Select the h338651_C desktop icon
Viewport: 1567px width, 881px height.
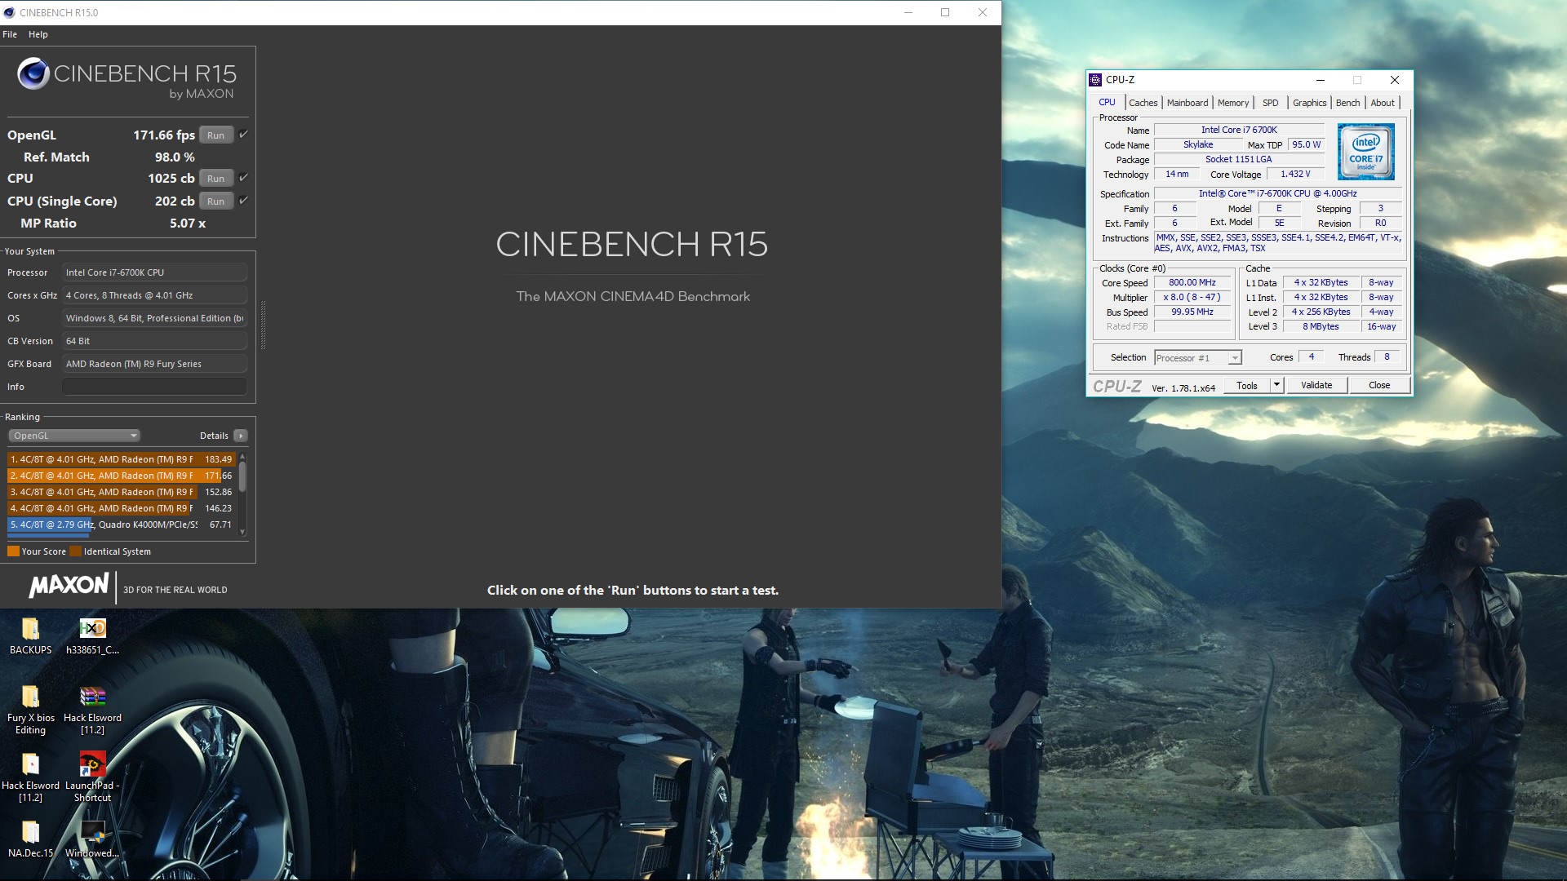tap(92, 636)
